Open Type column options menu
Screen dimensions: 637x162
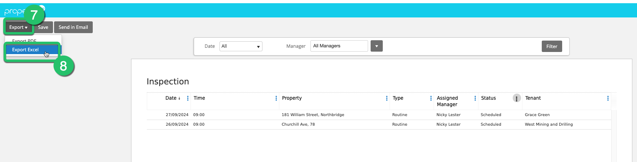coord(431,98)
